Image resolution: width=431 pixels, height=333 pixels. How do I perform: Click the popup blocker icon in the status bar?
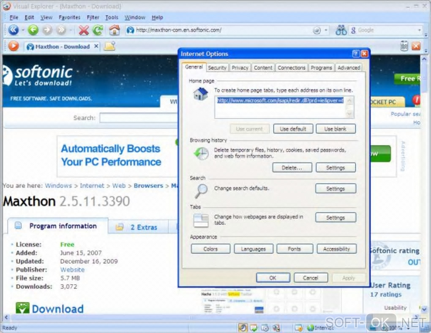pos(298,328)
